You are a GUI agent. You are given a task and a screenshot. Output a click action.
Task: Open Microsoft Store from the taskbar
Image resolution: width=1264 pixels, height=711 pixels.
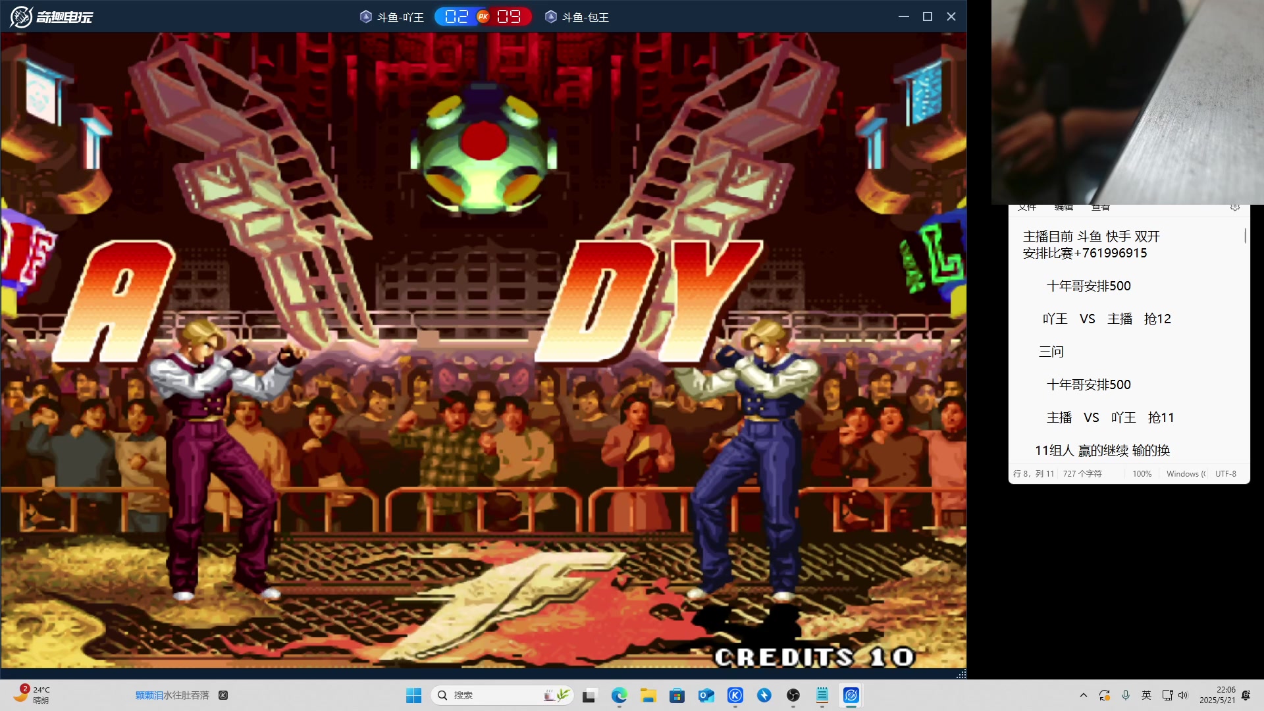tap(677, 695)
